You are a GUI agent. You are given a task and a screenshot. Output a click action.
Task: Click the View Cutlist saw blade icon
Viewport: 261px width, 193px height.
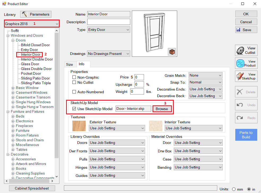pos(240,50)
